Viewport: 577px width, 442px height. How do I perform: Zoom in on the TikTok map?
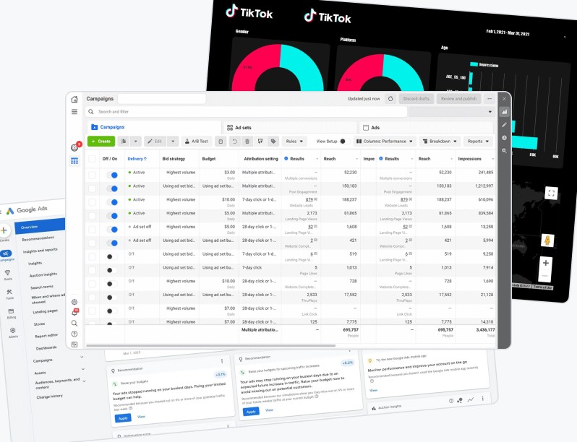click(x=546, y=263)
